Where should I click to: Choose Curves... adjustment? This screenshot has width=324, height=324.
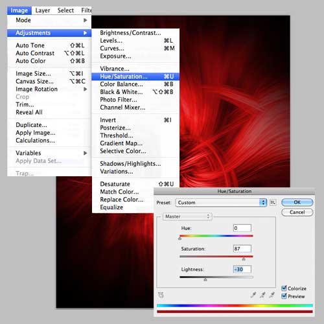click(135, 49)
